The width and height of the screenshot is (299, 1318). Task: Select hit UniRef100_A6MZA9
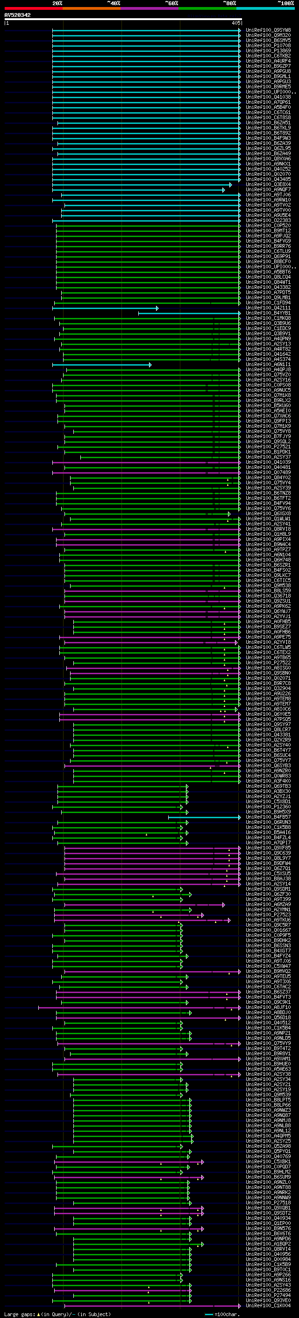pos(268,905)
